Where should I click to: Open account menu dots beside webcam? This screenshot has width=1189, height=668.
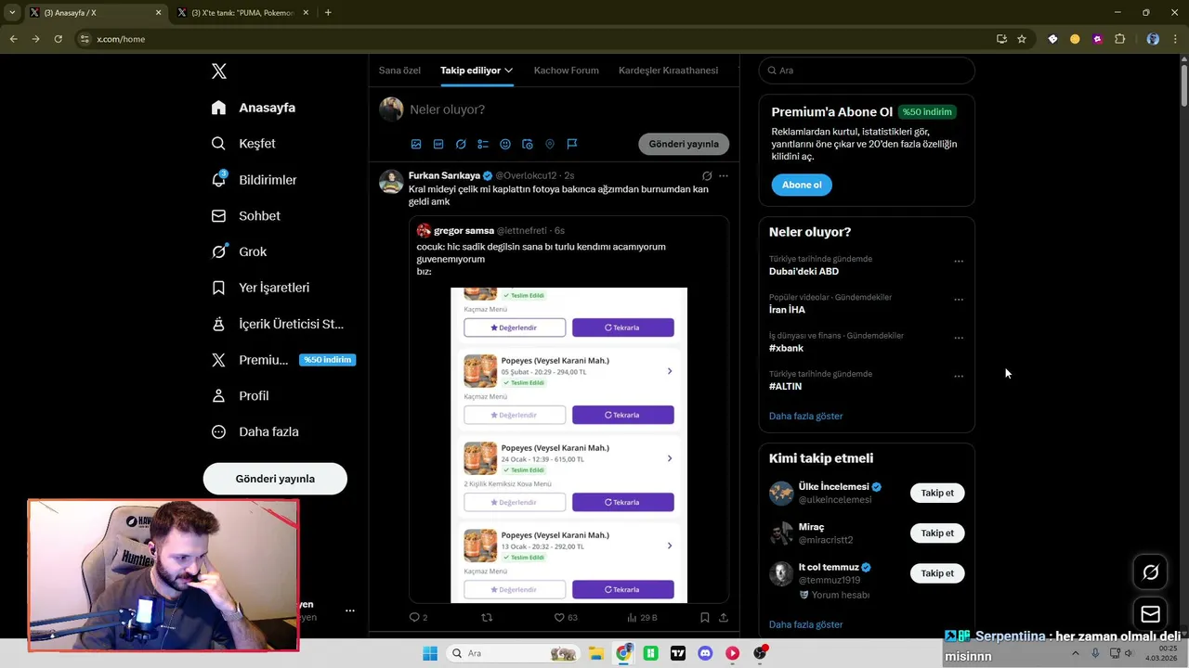click(350, 610)
